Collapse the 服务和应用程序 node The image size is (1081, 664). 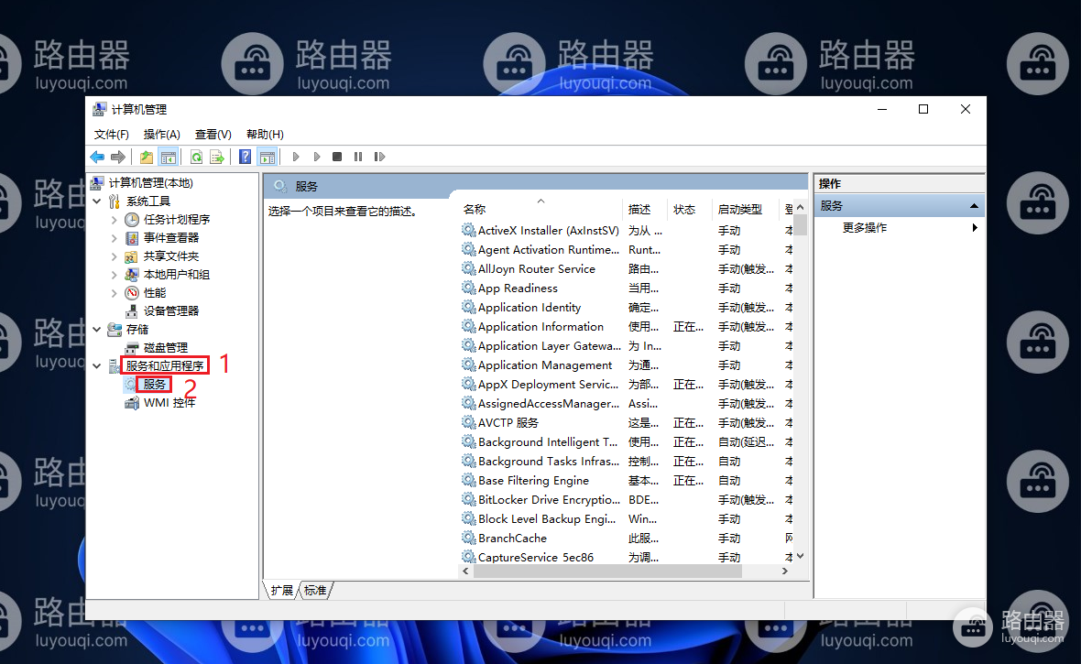[x=97, y=366]
